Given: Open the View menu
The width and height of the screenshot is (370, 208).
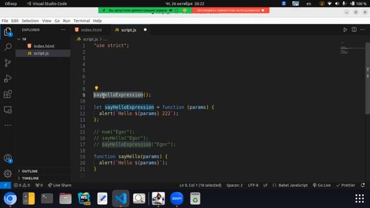Looking at the screenshot, I should tap(47, 21).
